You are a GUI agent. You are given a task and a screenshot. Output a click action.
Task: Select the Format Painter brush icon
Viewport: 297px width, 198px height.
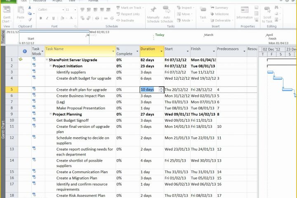pyautogui.click(x=30, y=19)
